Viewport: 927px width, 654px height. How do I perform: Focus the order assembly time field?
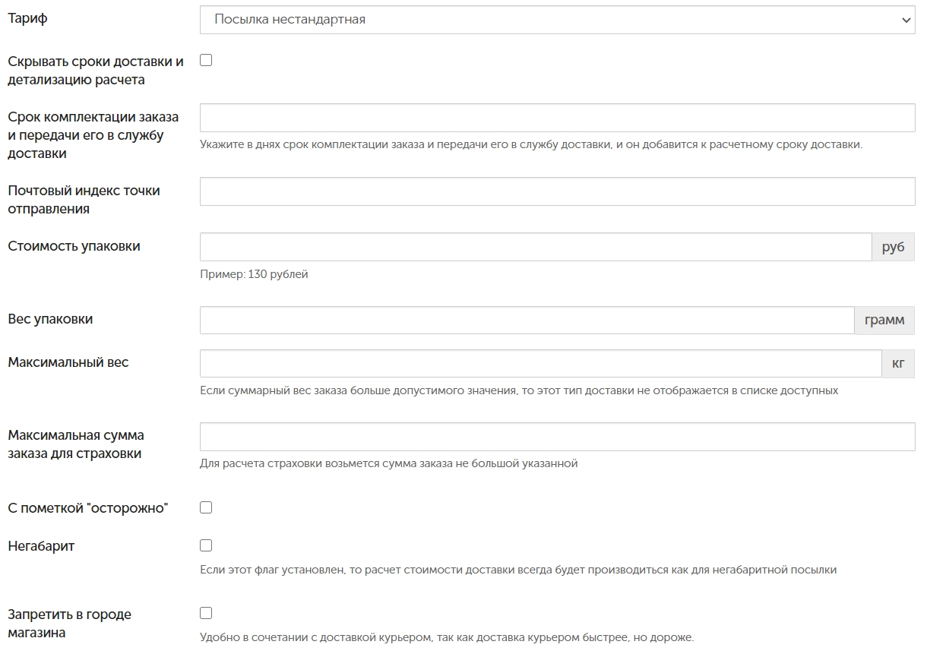(x=557, y=118)
